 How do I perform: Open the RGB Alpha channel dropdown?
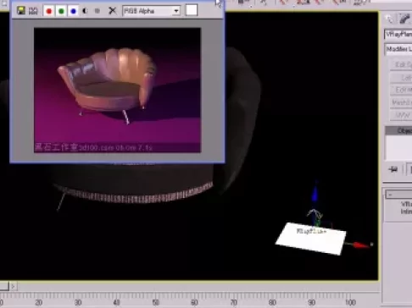[152, 11]
